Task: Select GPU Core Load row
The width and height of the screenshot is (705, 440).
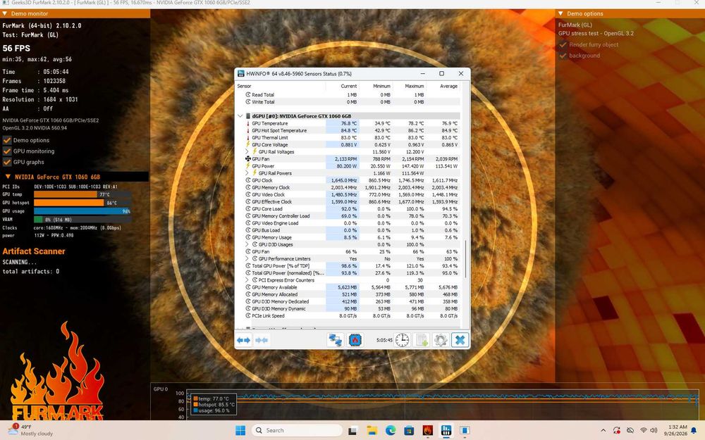Action: click(x=352, y=209)
